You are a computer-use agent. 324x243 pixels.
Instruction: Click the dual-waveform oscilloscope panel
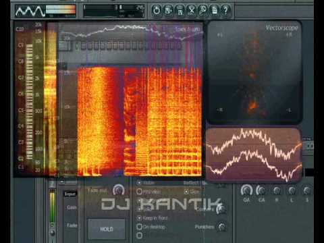tap(254, 155)
